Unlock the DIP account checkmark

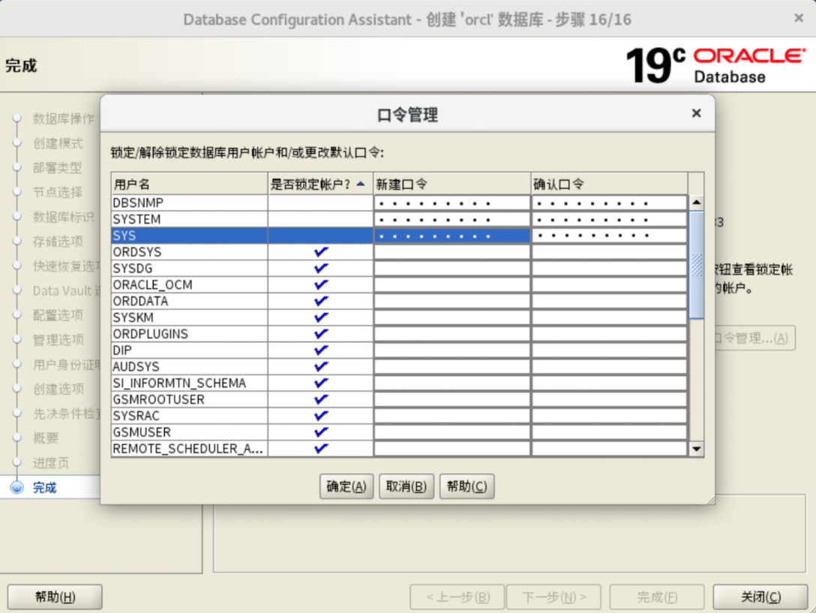tap(321, 350)
